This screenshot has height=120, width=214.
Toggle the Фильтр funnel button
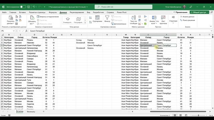click(x=107, y=19)
